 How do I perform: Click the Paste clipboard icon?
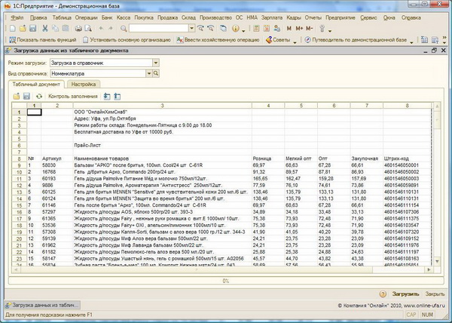pyautogui.click(x=66, y=28)
